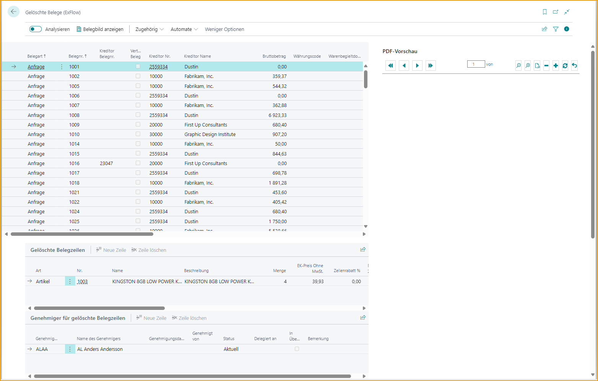Open Bruttobetrag column header menu
Screen dimensions: 598x381
click(x=274, y=56)
